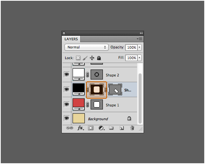
Task: Hide the Shape 1 layer
Action: [67, 104]
